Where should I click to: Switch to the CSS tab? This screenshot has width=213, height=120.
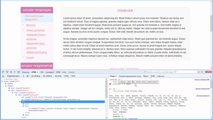(x=42, y=72)
